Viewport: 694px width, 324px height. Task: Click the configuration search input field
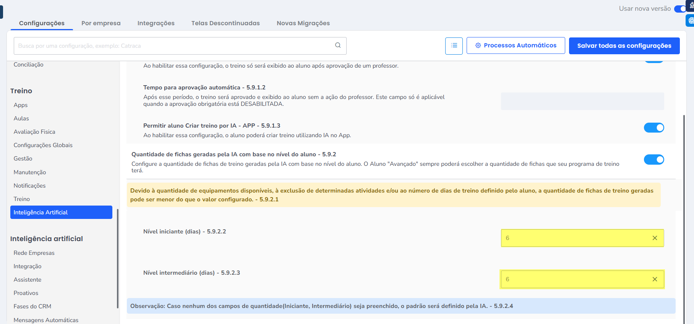coord(172,46)
